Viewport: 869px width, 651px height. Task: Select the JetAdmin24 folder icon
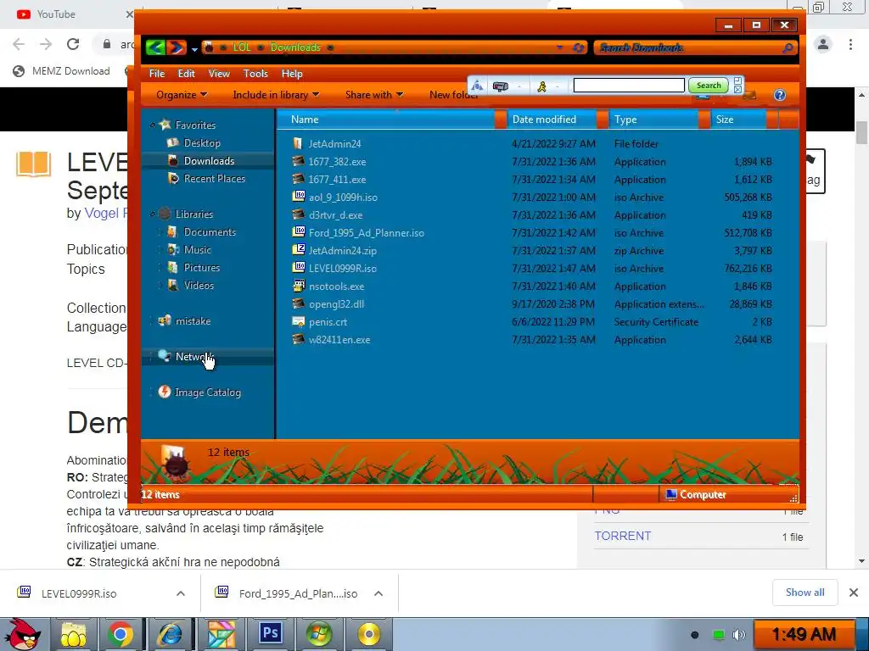[298, 143]
